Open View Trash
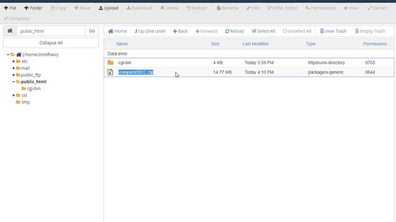 333,31
